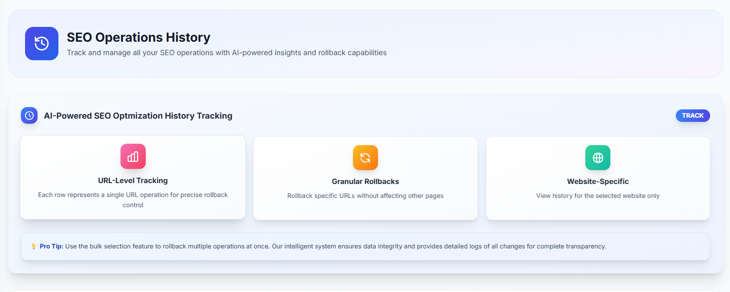The height and width of the screenshot is (292, 730).
Task: Click the 'Pro Tip:' bold label
Action: [51, 247]
